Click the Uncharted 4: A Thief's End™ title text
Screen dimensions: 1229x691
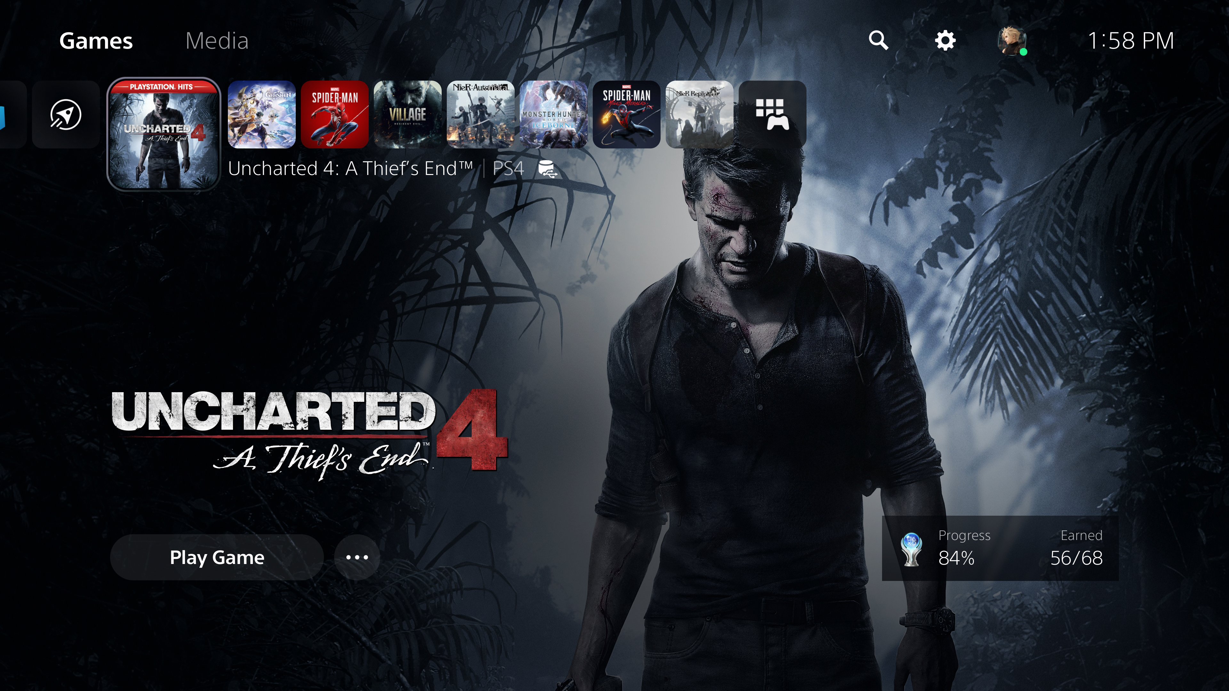click(351, 168)
